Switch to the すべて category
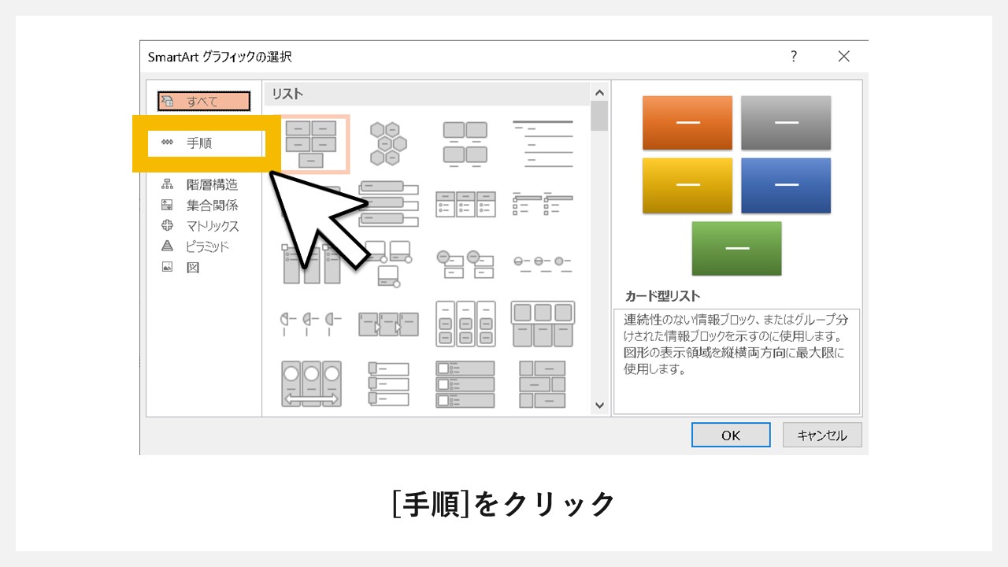 pos(204,102)
